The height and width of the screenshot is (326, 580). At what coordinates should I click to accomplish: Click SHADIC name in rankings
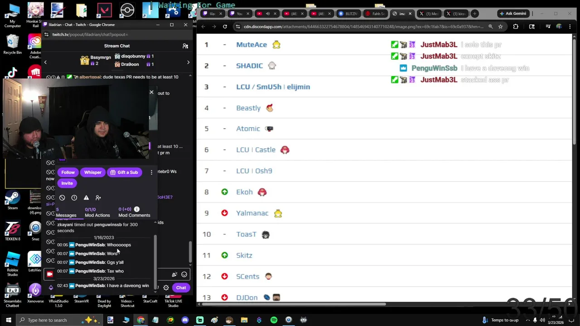250,66
